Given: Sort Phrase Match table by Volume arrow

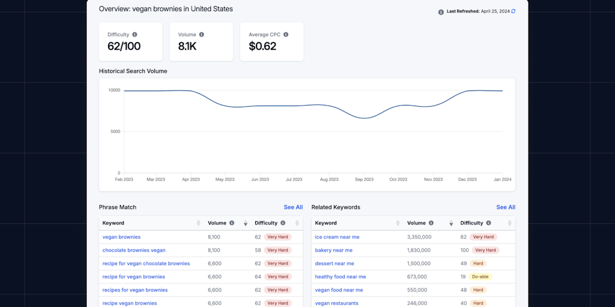Looking at the screenshot, I should click(246, 223).
